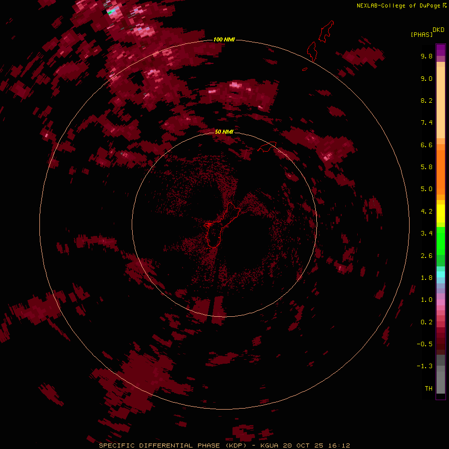Screen dimensions: 449x449
Task: Click the -0.5 value on the color scale
Action: point(425,344)
